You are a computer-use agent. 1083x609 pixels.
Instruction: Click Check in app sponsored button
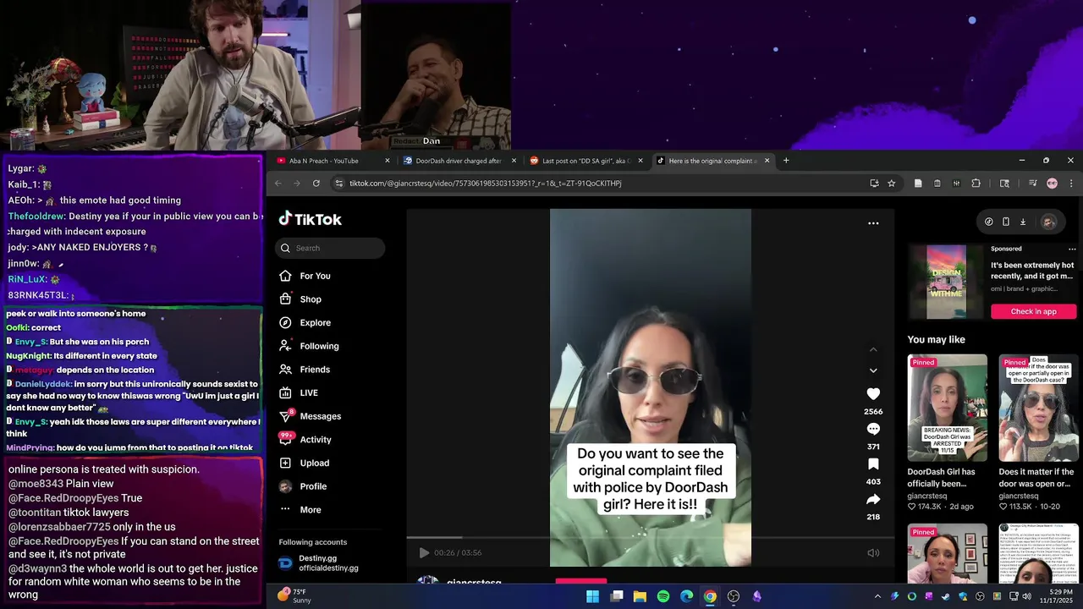pyautogui.click(x=1033, y=311)
